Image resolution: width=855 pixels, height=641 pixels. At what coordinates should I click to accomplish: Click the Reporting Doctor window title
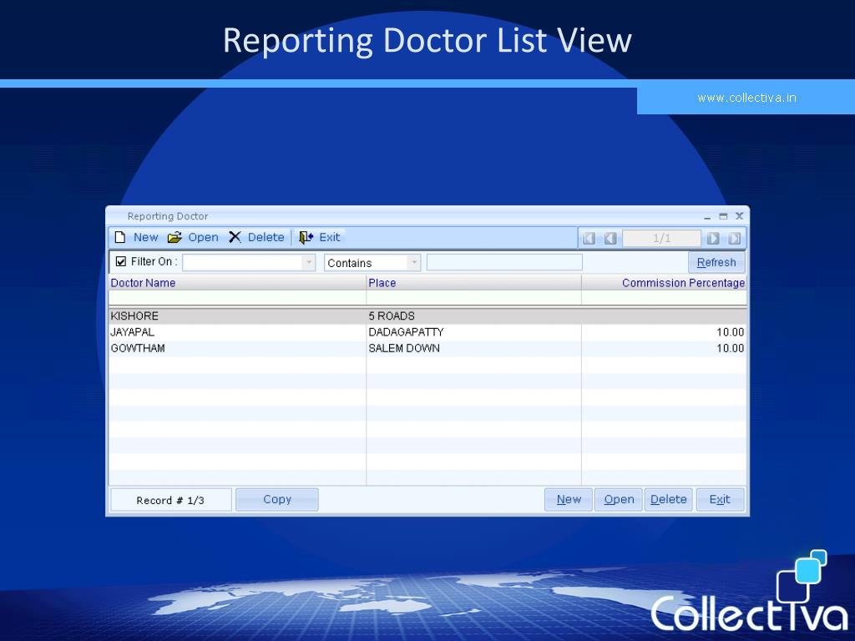168,216
